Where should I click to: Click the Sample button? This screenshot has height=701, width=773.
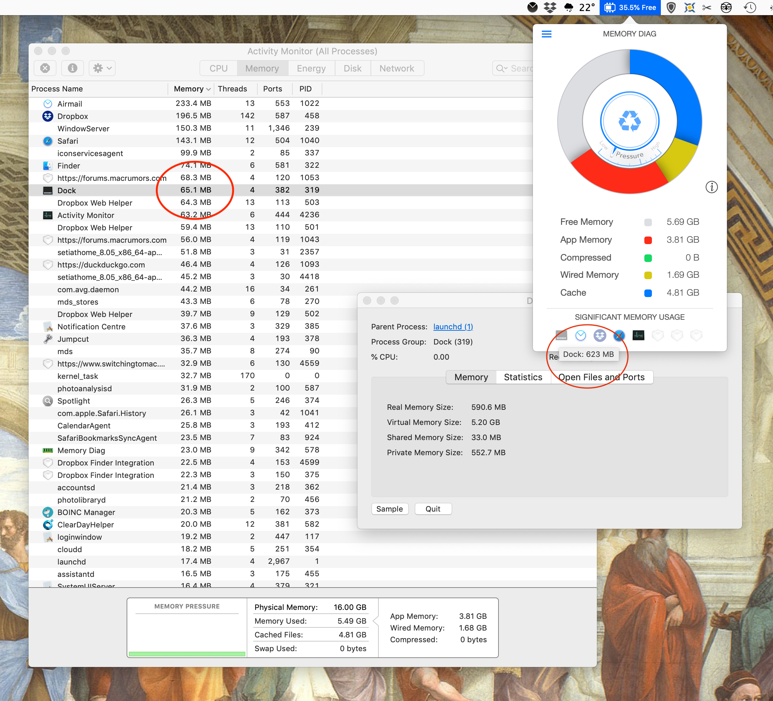(x=389, y=509)
